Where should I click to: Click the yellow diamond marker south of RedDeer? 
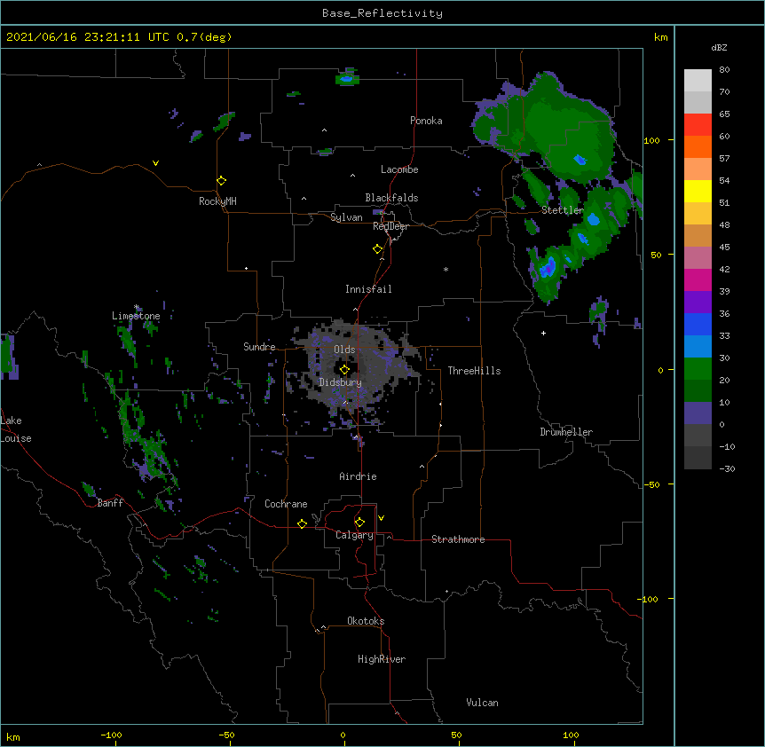[x=378, y=249]
